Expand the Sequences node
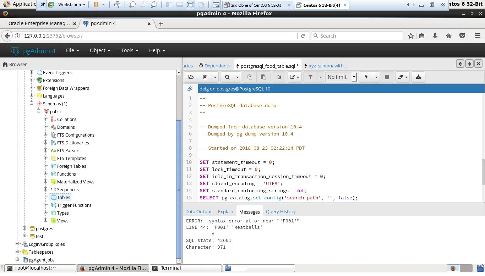 coord(46,189)
